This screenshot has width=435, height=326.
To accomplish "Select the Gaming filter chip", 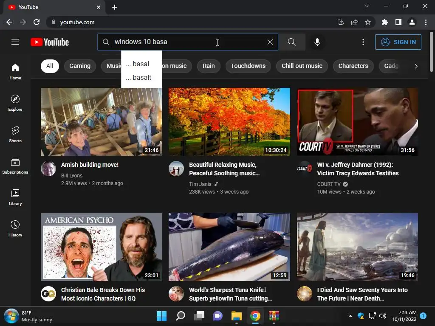I will (80, 66).
